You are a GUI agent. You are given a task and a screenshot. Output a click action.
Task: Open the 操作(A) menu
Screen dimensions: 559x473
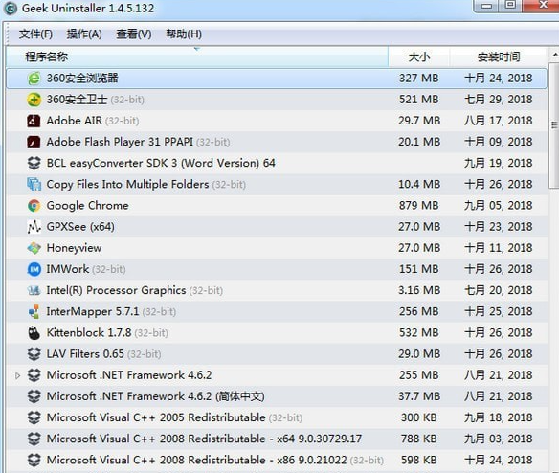click(84, 34)
